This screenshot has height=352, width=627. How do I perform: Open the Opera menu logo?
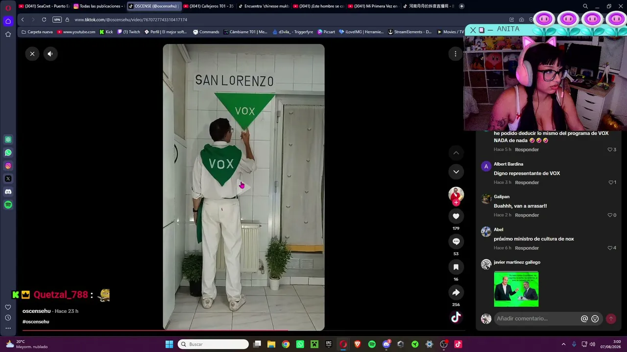(8, 7)
